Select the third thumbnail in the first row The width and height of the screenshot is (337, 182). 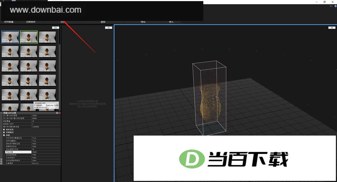point(47,37)
